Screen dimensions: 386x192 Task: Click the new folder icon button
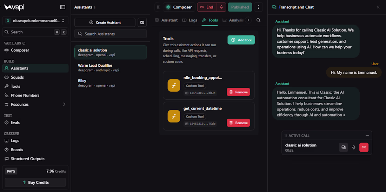(x=142, y=22)
